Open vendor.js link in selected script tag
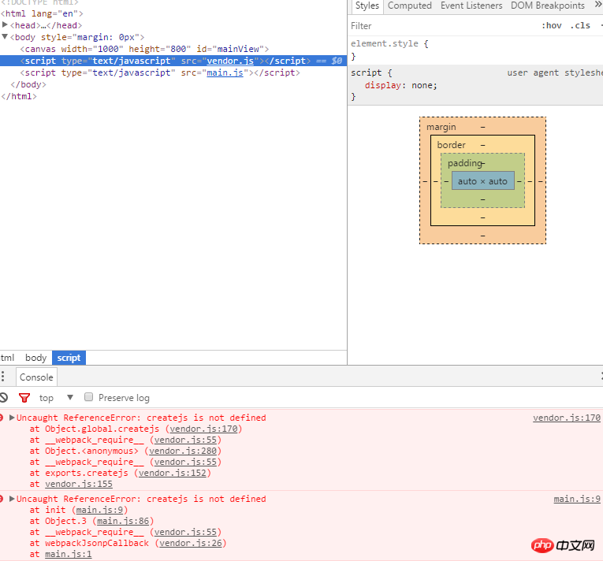The height and width of the screenshot is (561, 603). [230, 61]
